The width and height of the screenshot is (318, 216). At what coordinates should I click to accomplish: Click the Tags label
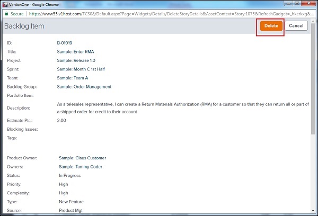[12, 138]
